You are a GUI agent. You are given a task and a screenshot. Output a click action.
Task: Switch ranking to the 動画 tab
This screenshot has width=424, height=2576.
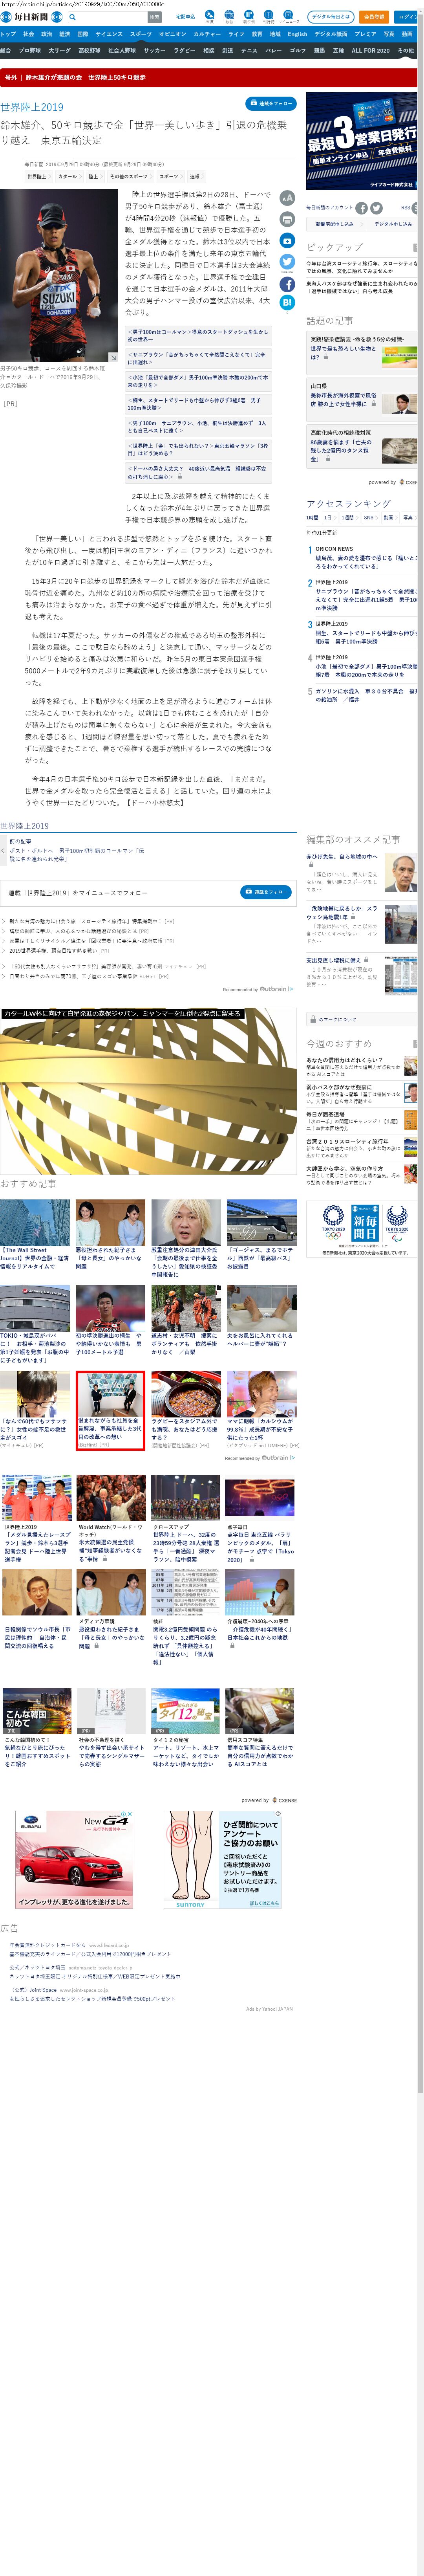(389, 518)
